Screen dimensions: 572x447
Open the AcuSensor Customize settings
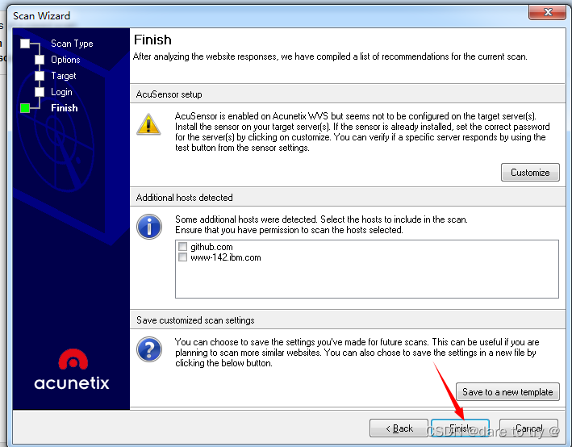(x=530, y=172)
